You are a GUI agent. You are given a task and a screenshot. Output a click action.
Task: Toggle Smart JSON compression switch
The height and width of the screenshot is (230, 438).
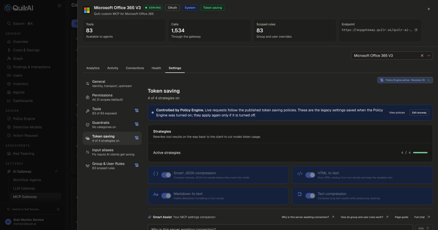point(166,175)
